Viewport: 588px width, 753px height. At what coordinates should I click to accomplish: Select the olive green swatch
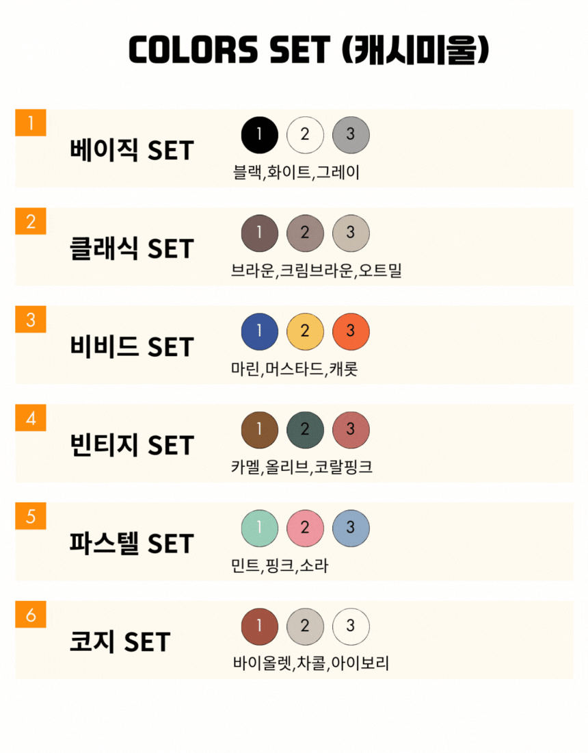coord(305,430)
